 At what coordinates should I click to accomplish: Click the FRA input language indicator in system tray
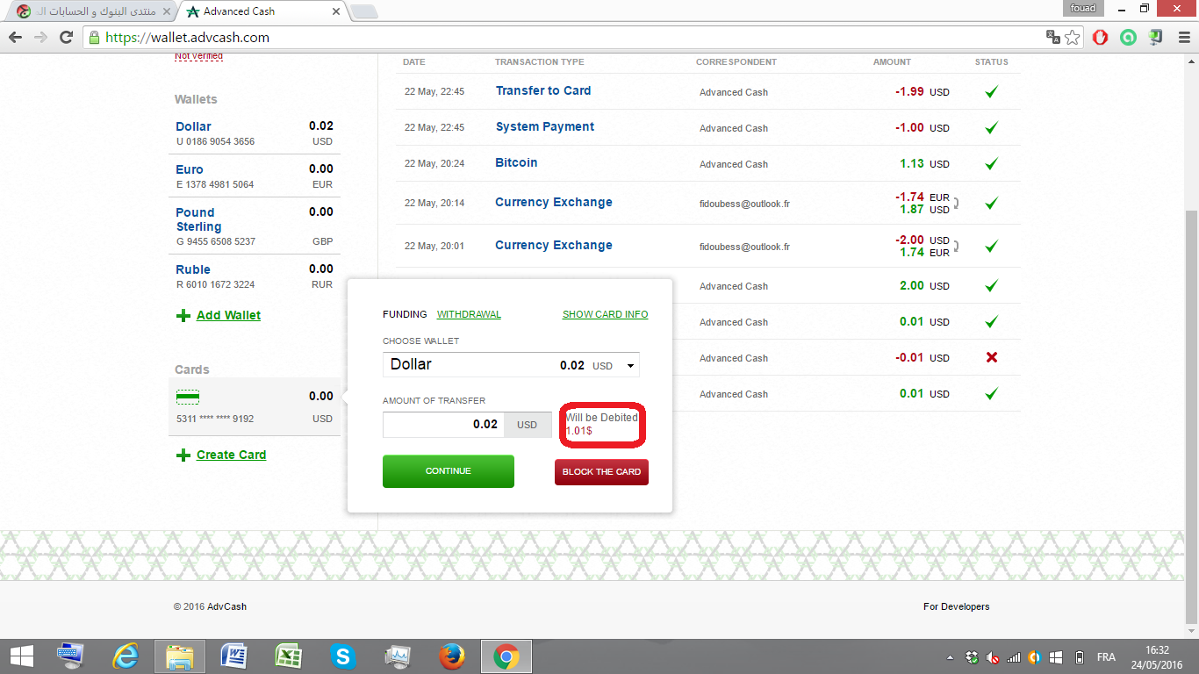pos(1106,657)
